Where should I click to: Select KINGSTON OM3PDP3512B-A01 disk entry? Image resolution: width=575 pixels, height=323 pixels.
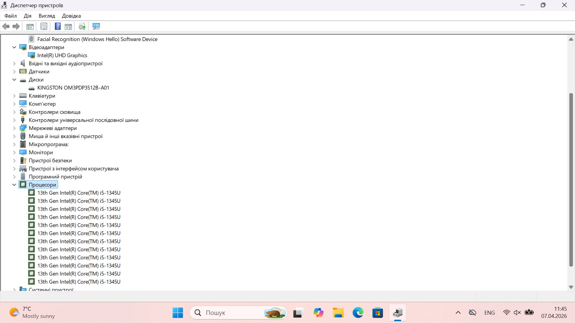point(73,88)
